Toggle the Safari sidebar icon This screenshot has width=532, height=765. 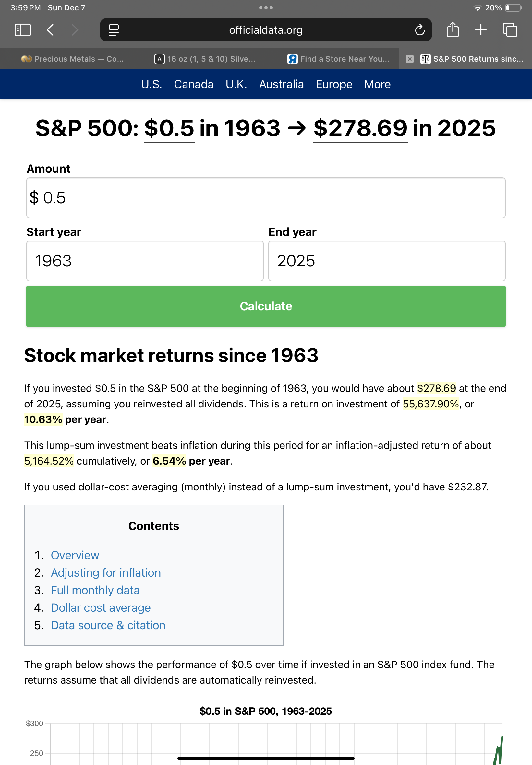click(x=23, y=30)
